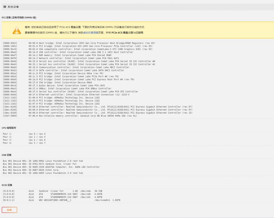Click the 系统设备 header icon
This screenshot has width=274, height=218.
click(x=5, y=7)
